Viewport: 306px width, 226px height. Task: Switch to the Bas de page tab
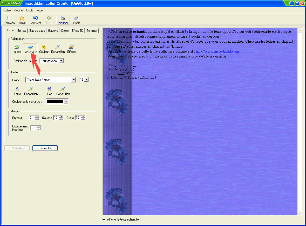37,31
